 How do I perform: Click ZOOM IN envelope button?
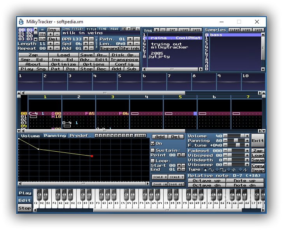pos(160,184)
